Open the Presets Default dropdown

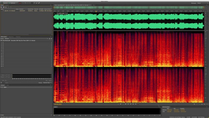26,39
